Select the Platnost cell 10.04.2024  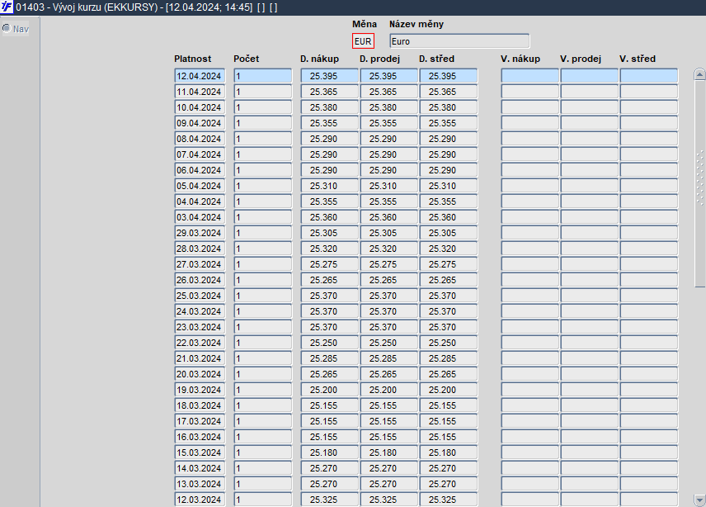200,107
